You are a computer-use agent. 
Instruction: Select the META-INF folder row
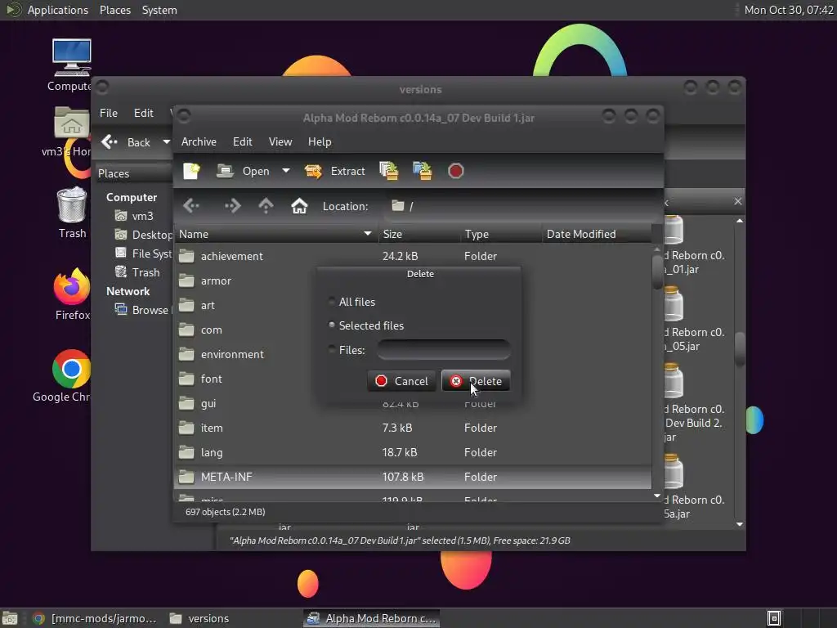click(413, 477)
